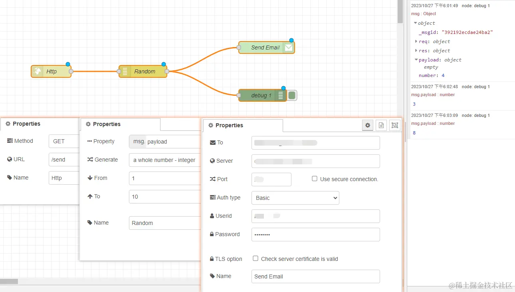515x292 pixels.
Task: Click the Port input field
Action: [271, 180]
